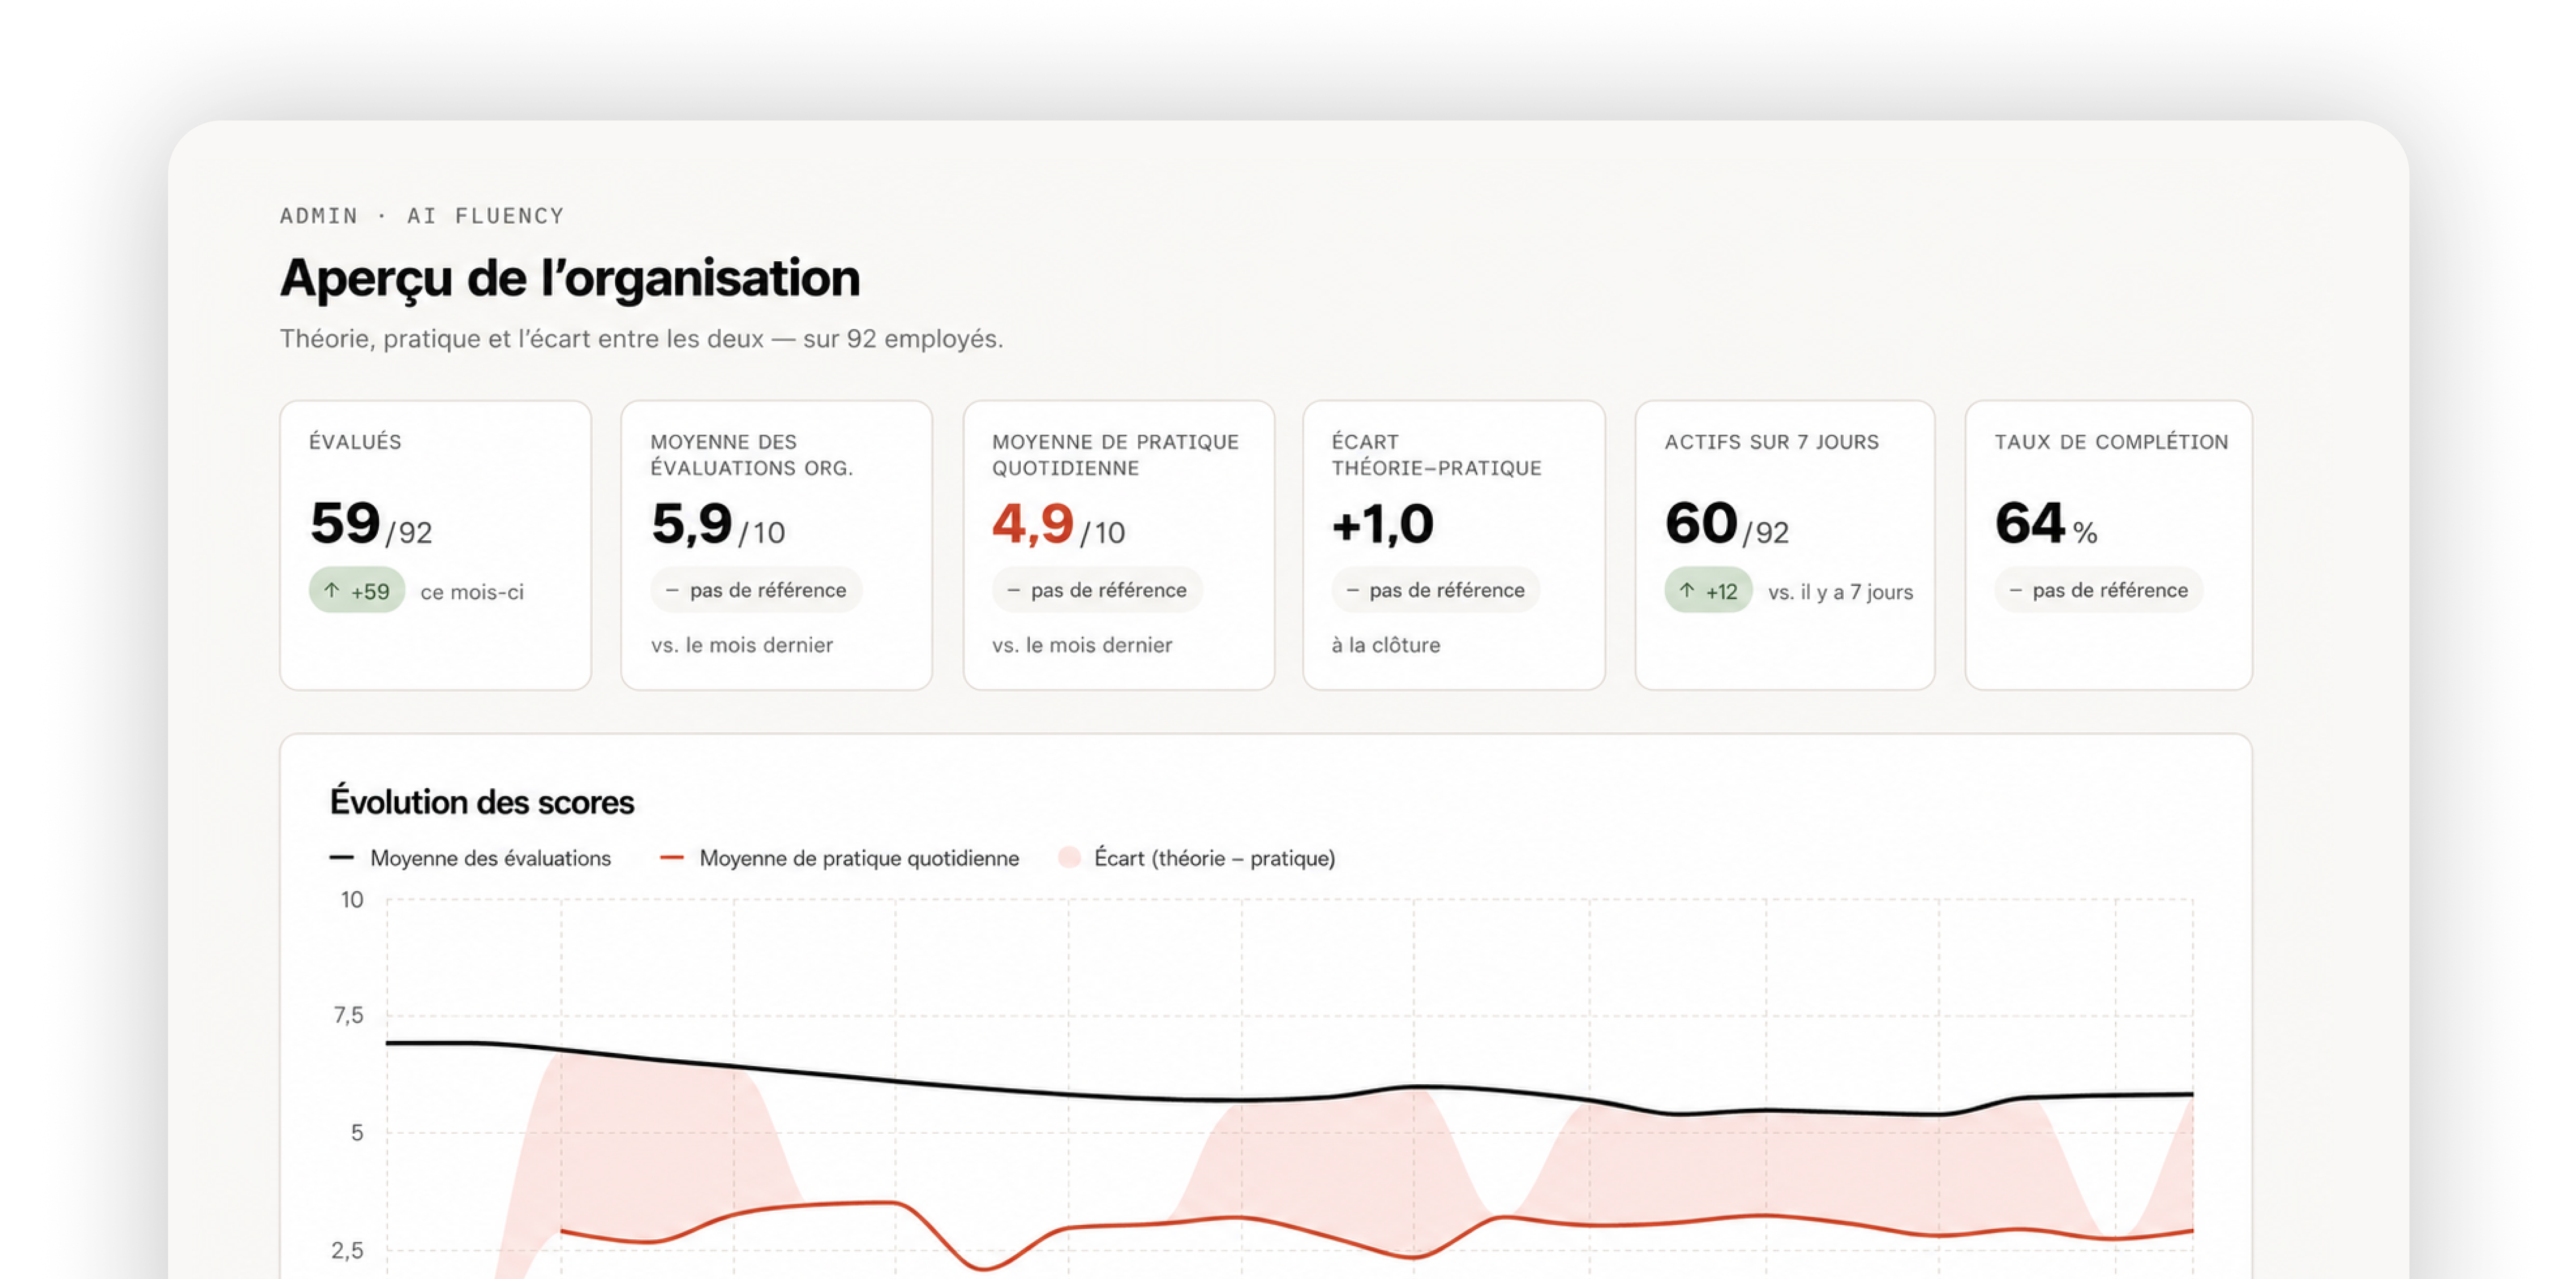The image size is (2576, 1279).
Task: Click the dash icon in Écart théorie–pratique badge
Action: [x=1352, y=590]
